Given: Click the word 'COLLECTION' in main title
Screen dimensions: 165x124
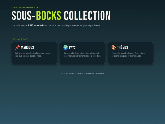Looking at the screenshot, I should point(87,16).
